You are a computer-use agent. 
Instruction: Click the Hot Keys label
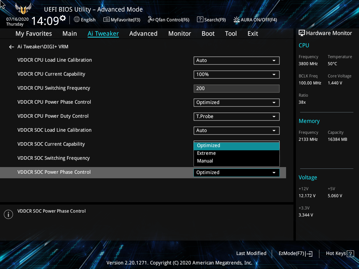(x=336, y=254)
